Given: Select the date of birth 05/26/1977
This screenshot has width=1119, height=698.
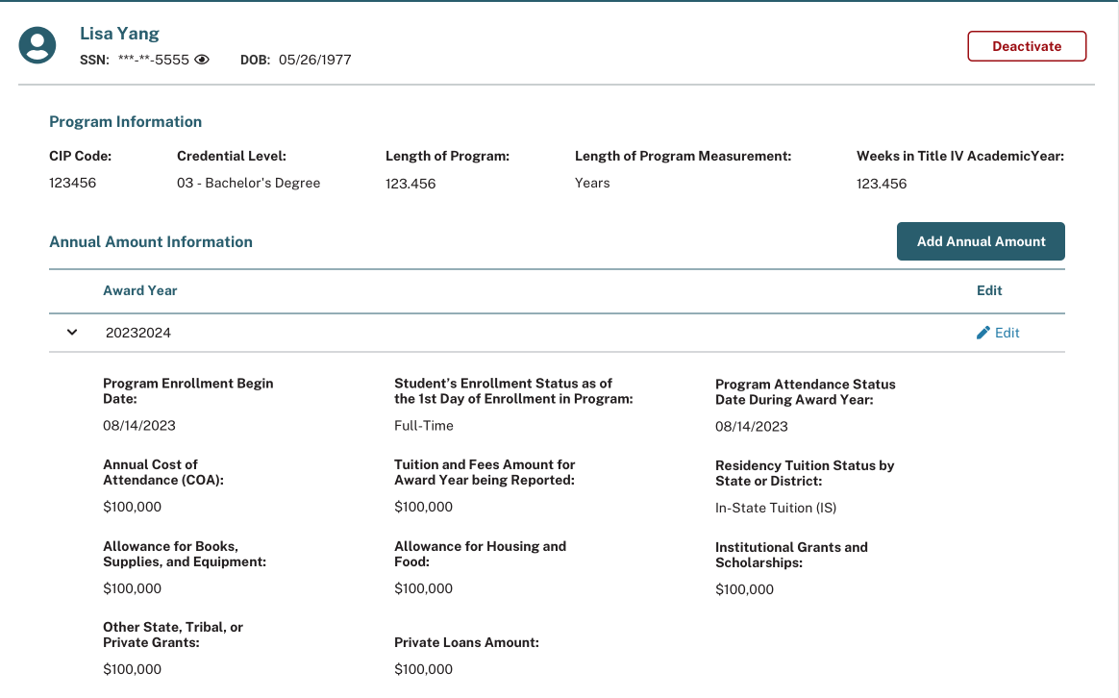Looking at the screenshot, I should coord(314,60).
